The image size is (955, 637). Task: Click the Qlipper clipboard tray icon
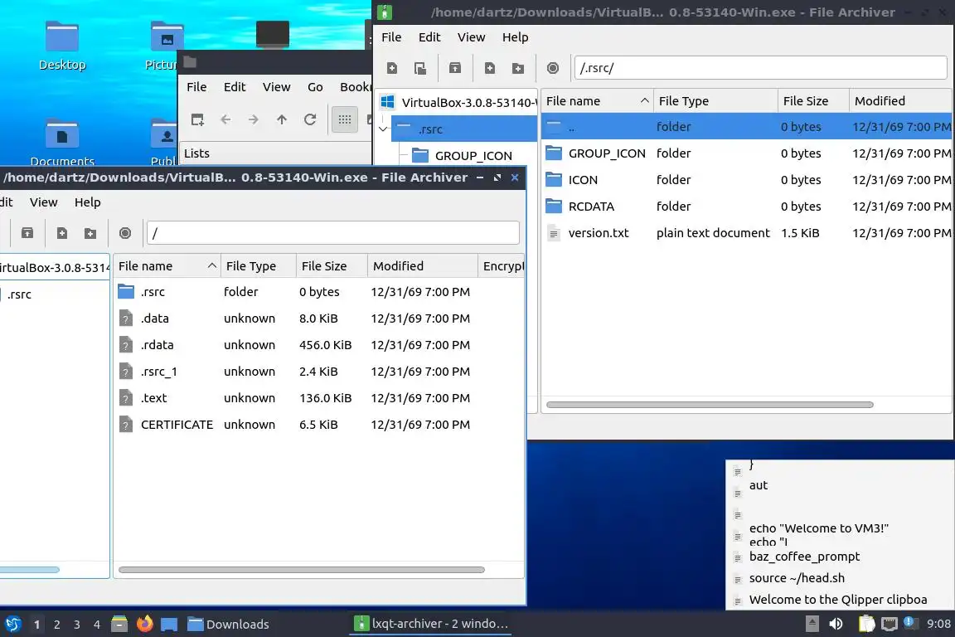pyautogui.click(x=866, y=624)
